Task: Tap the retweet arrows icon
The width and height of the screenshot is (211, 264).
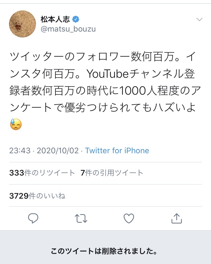Action: click(x=81, y=218)
